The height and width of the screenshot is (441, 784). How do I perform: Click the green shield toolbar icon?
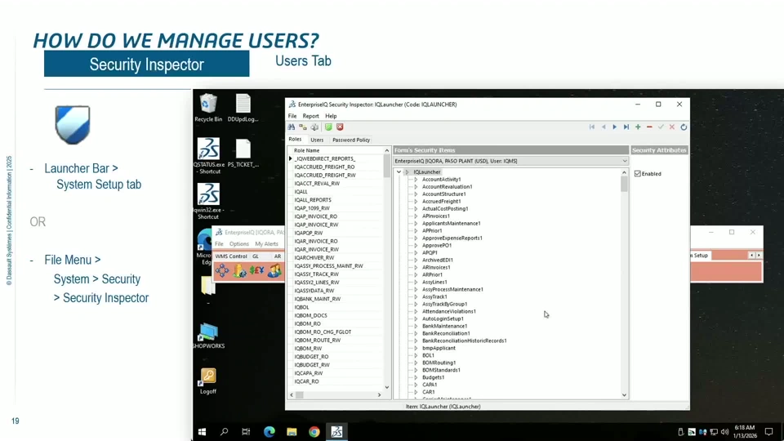click(328, 127)
